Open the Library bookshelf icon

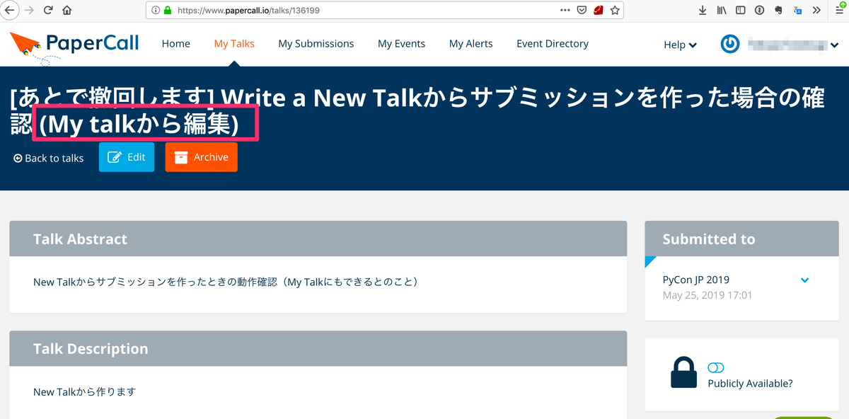coord(722,11)
